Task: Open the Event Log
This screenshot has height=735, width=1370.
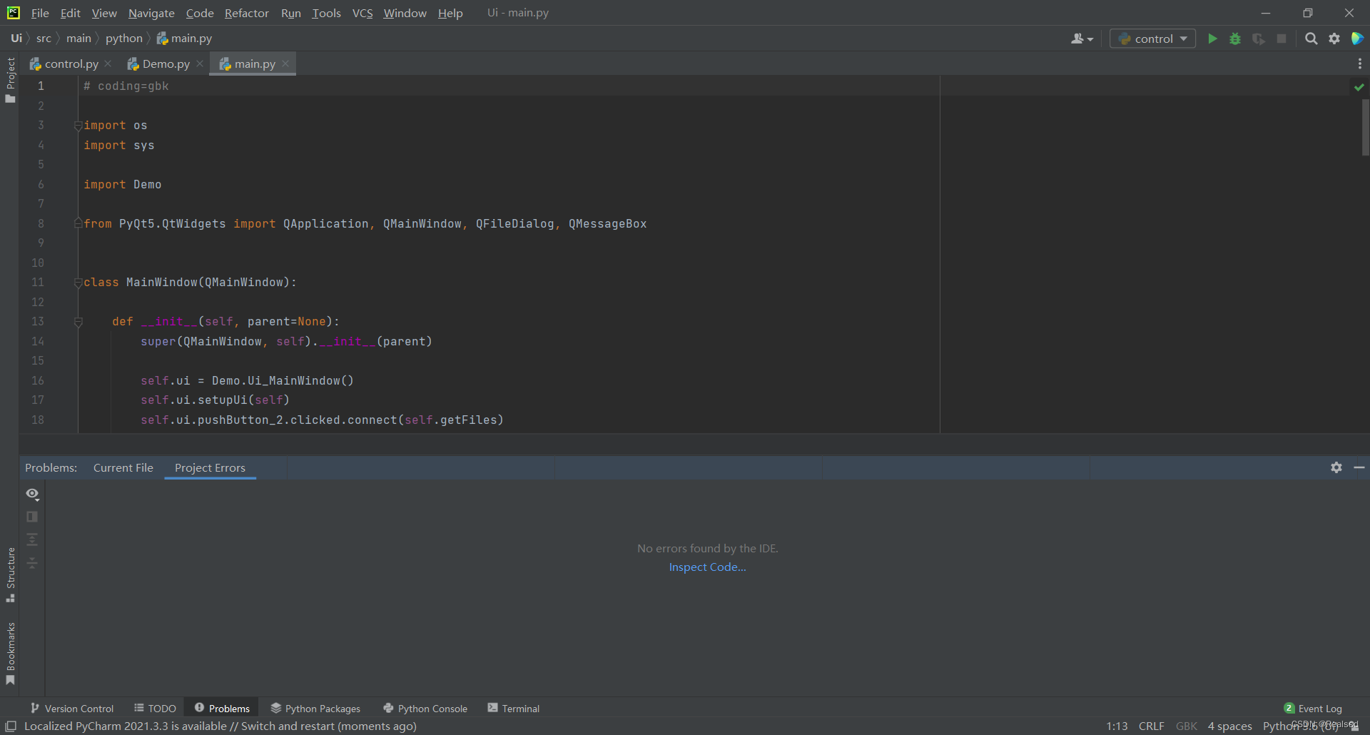Action: [1313, 708]
